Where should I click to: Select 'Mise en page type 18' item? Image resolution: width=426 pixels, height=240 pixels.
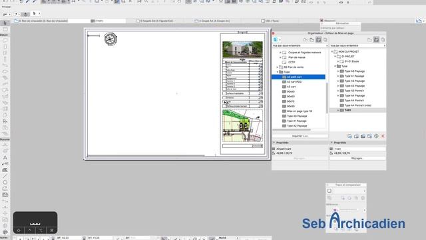(299, 111)
